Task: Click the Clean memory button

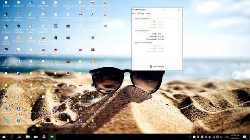Action: (157, 66)
